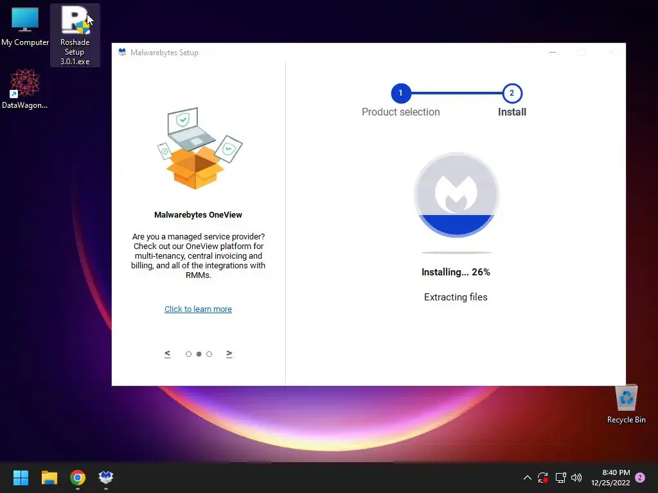Screen dimensions: 658x493
Task: Click the Malwarebytes Setup taskbar icon
Action: (x=106, y=477)
